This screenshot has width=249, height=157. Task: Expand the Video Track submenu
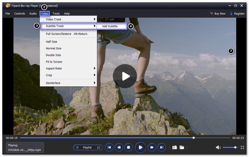click(68, 19)
